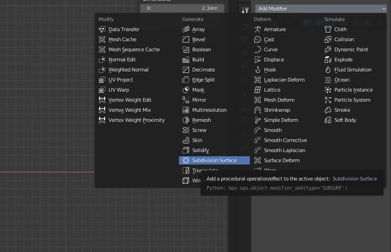Click the Armature modifier icon
Screen dimensions: 391x252
tap(258, 29)
